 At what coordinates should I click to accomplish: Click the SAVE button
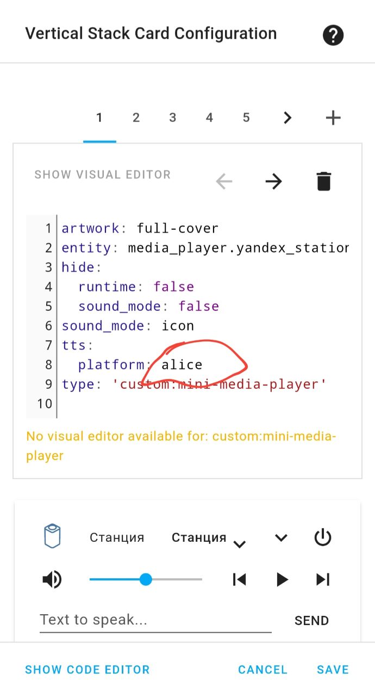click(333, 670)
